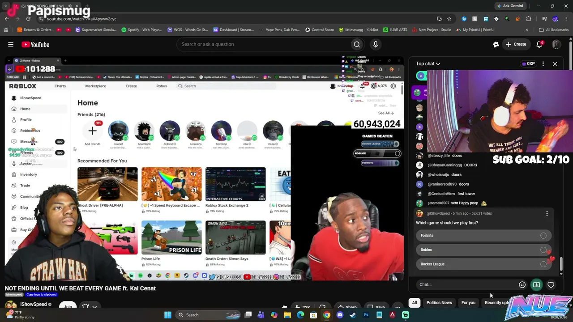
Task: Reload the page in Chrome
Action: pyautogui.click(x=28, y=19)
